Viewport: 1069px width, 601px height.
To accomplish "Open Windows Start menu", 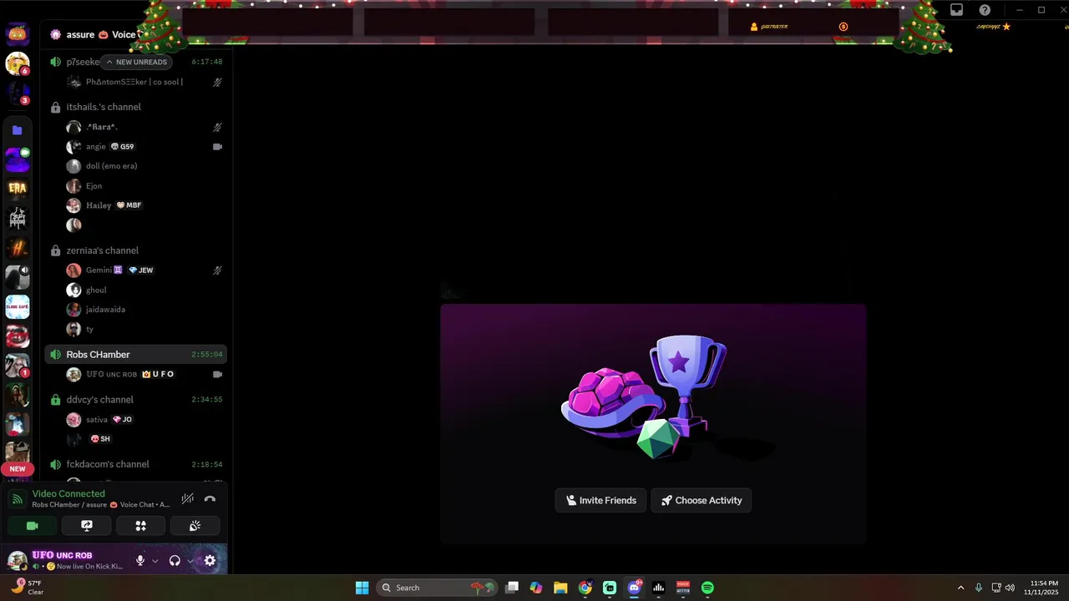I will pyautogui.click(x=362, y=588).
